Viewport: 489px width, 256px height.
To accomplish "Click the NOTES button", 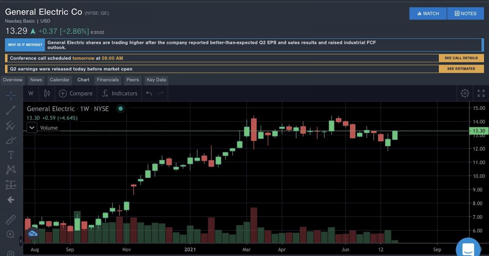I will 466,13.
